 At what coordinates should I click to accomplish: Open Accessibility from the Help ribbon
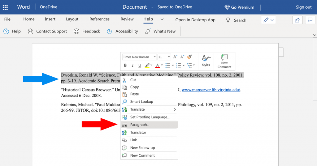[123, 31]
